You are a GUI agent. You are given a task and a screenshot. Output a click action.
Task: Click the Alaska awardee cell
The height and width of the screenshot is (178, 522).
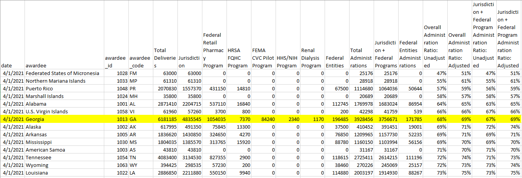[x=64, y=127]
